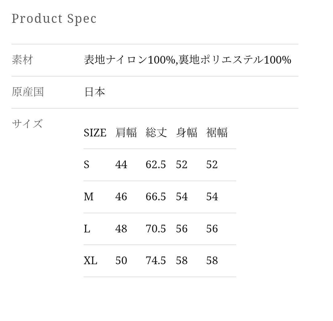Click the 肩幅 column header
The image size is (333, 321).
(x=126, y=133)
